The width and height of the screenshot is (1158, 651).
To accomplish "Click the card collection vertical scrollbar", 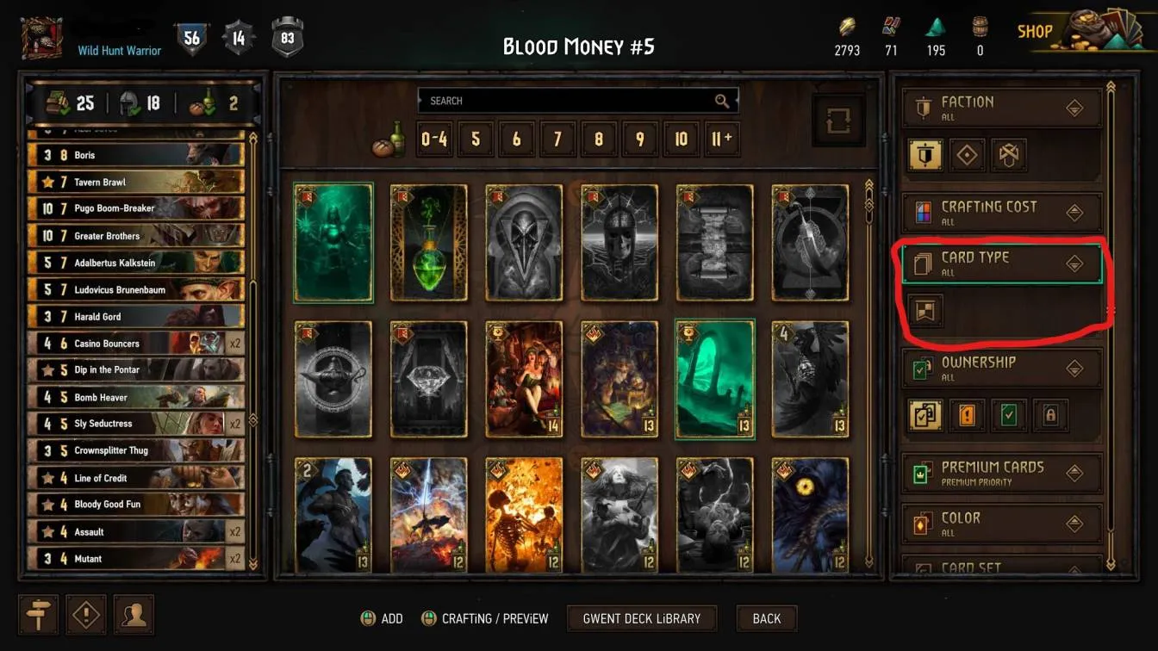I will tap(868, 375).
